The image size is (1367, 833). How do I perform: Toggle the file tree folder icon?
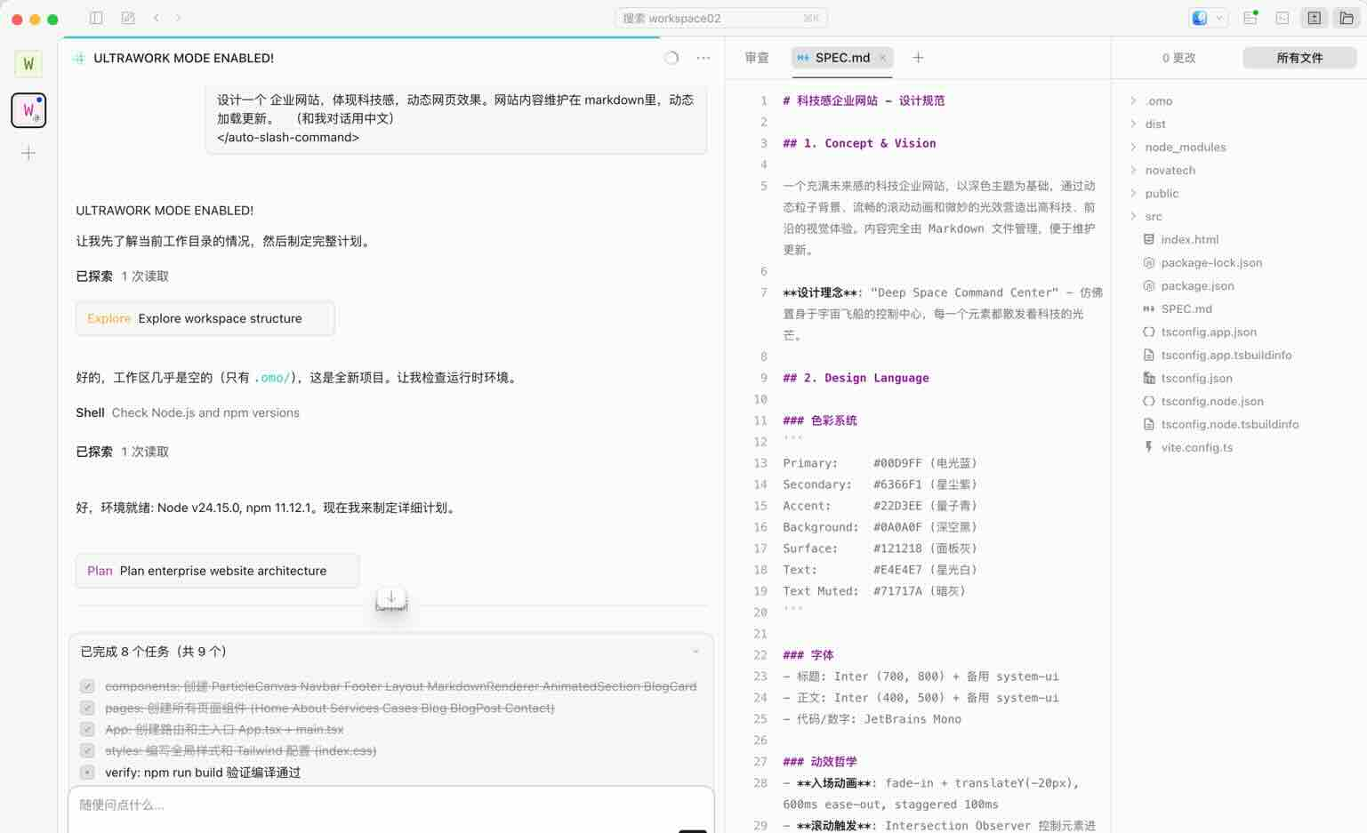1347,18
